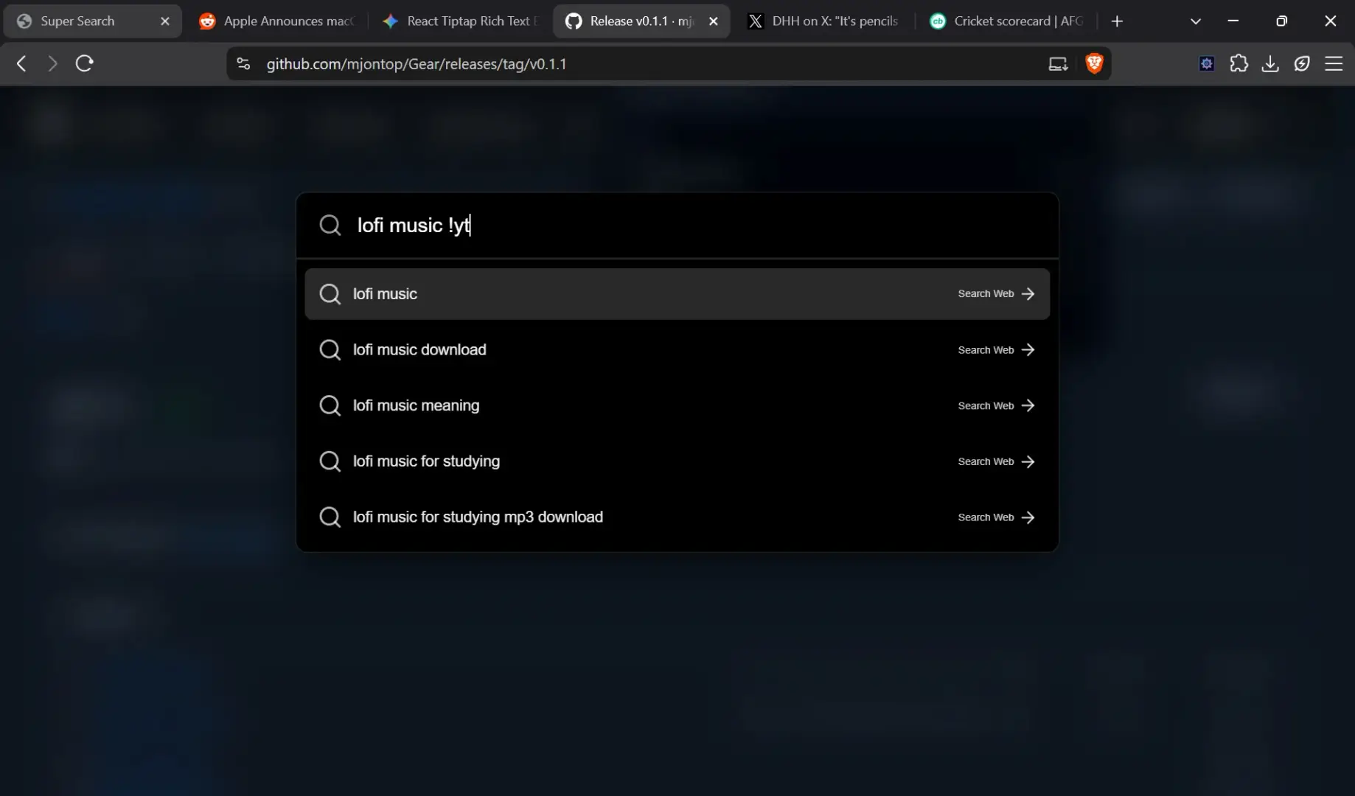
Task: Minimize the browser window
Action: click(1233, 21)
